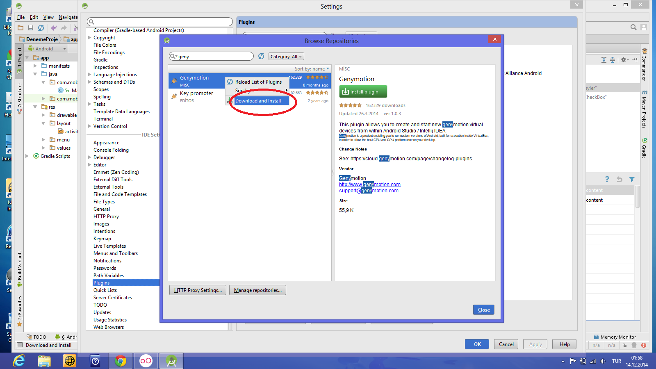This screenshot has height=369, width=656.
Task: Switch to Android Studio in the taskbar
Action: click(171, 361)
